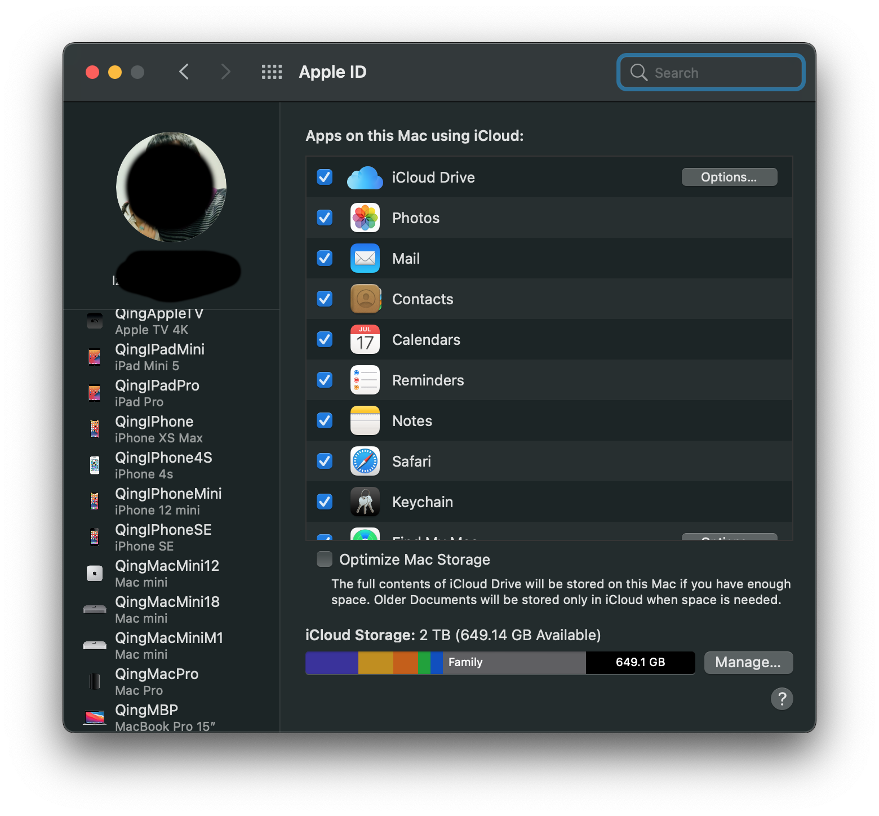Disable Mail syncing checkbox
Viewport: 879px width, 816px height.
[x=325, y=259]
